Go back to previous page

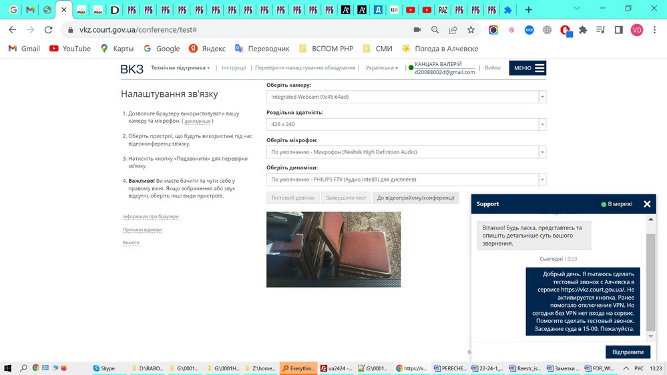point(12,30)
